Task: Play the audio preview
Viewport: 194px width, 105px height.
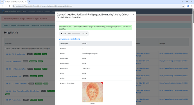Action: [x=62, y=33]
